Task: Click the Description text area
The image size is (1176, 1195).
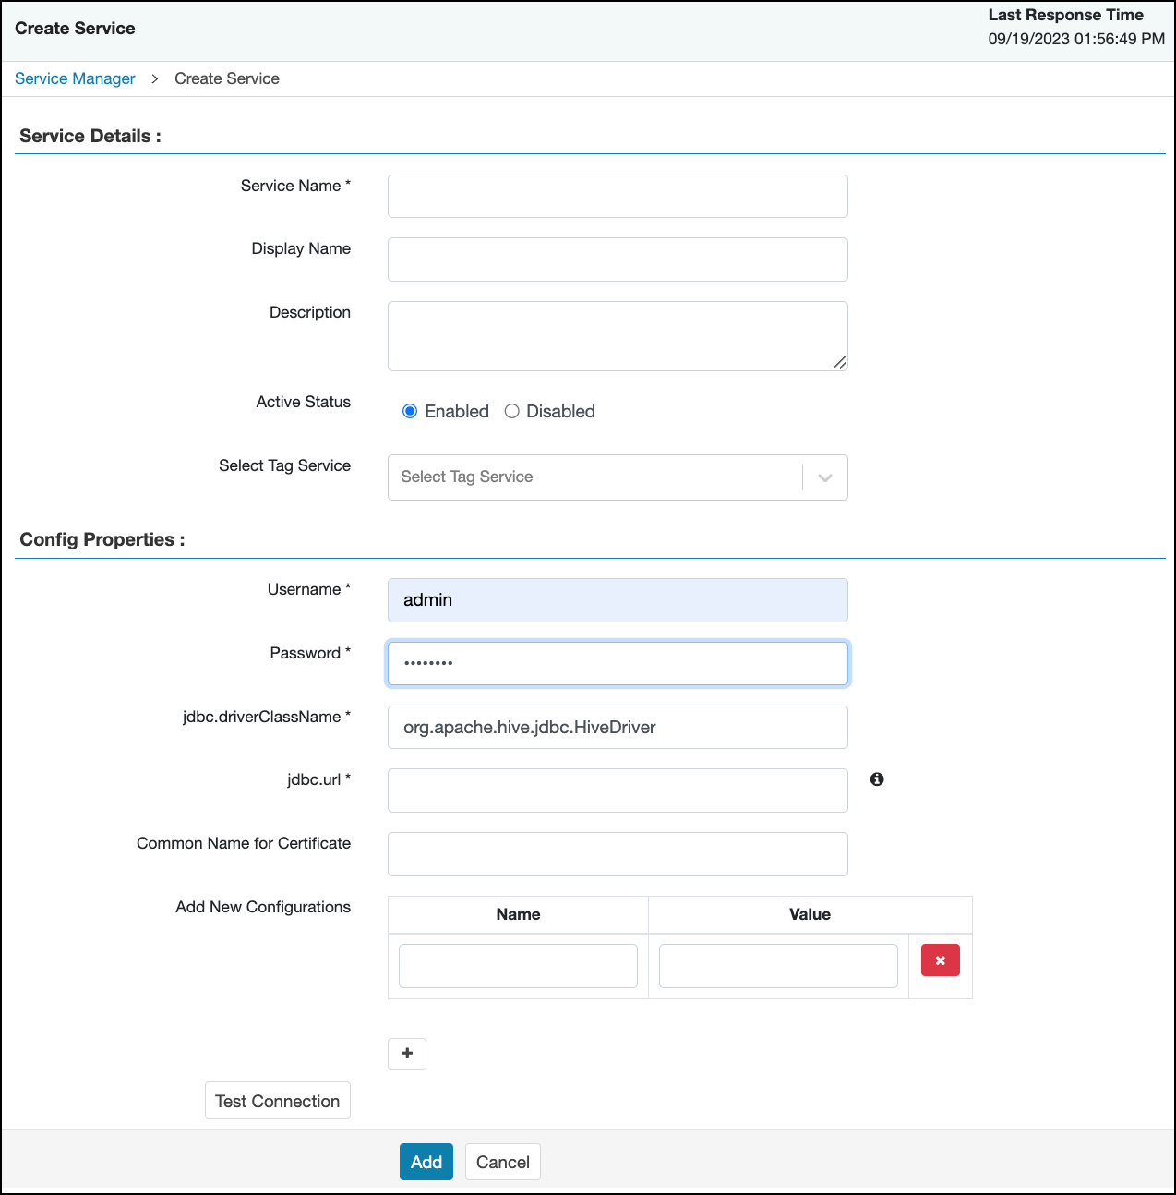Action: (x=617, y=336)
